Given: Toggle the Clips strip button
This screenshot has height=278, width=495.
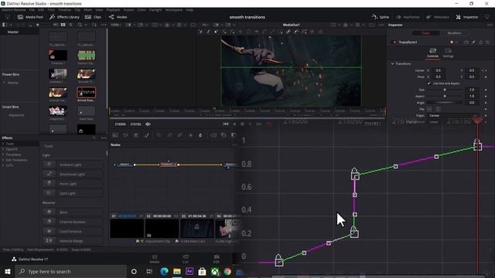Looking at the screenshot, I should pyautogui.click(x=93, y=17).
